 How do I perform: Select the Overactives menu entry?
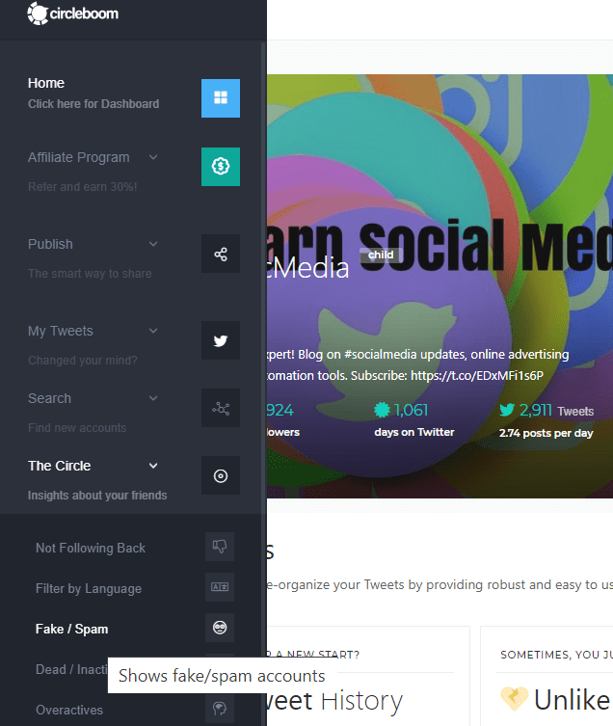[x=69, y=711]
